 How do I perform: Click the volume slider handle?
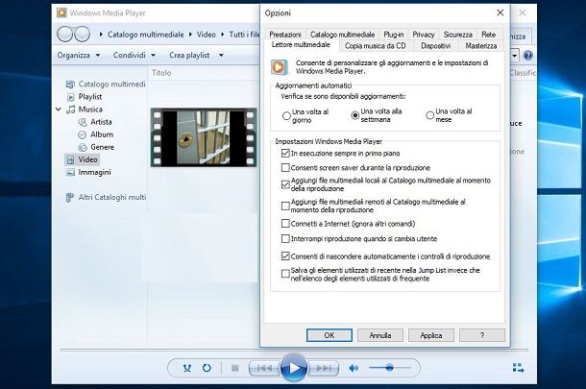[389, 368]
